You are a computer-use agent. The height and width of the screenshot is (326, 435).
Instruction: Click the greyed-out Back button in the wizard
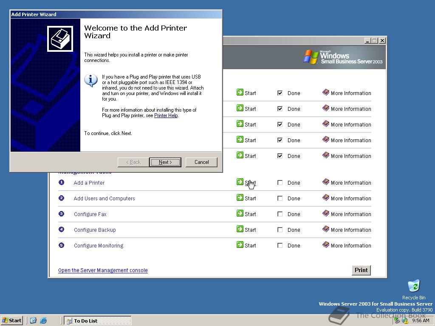[x=133, y=162]
